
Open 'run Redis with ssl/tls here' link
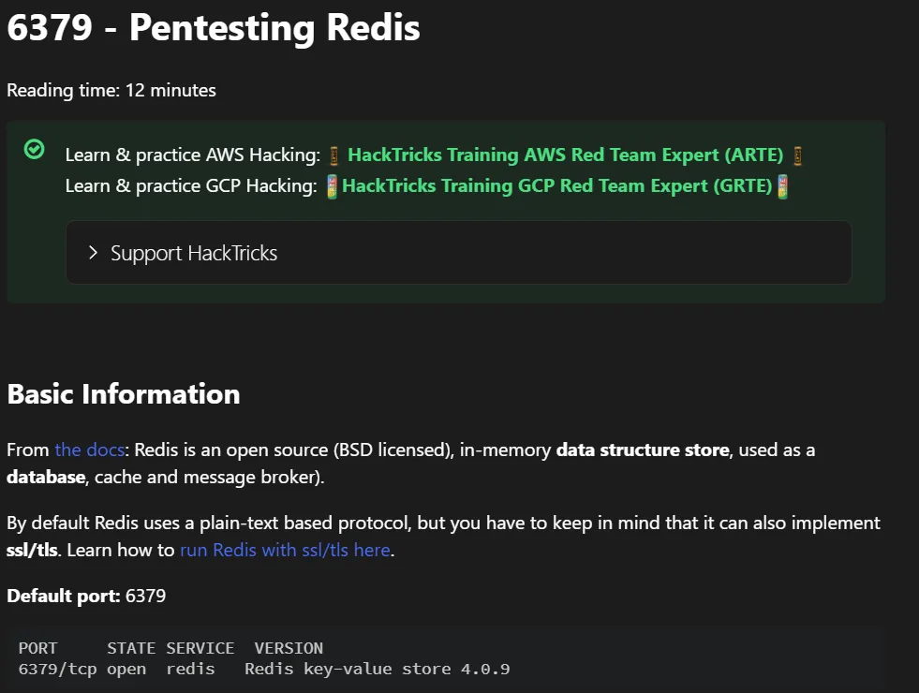click(285, 550)
